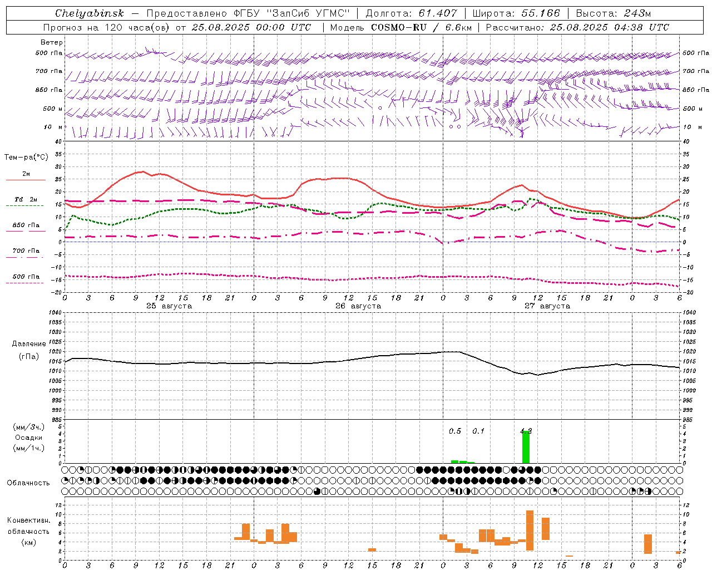Click the 'Ветер' wind panel label
This screenshot has width=712, height=570.
52,42
